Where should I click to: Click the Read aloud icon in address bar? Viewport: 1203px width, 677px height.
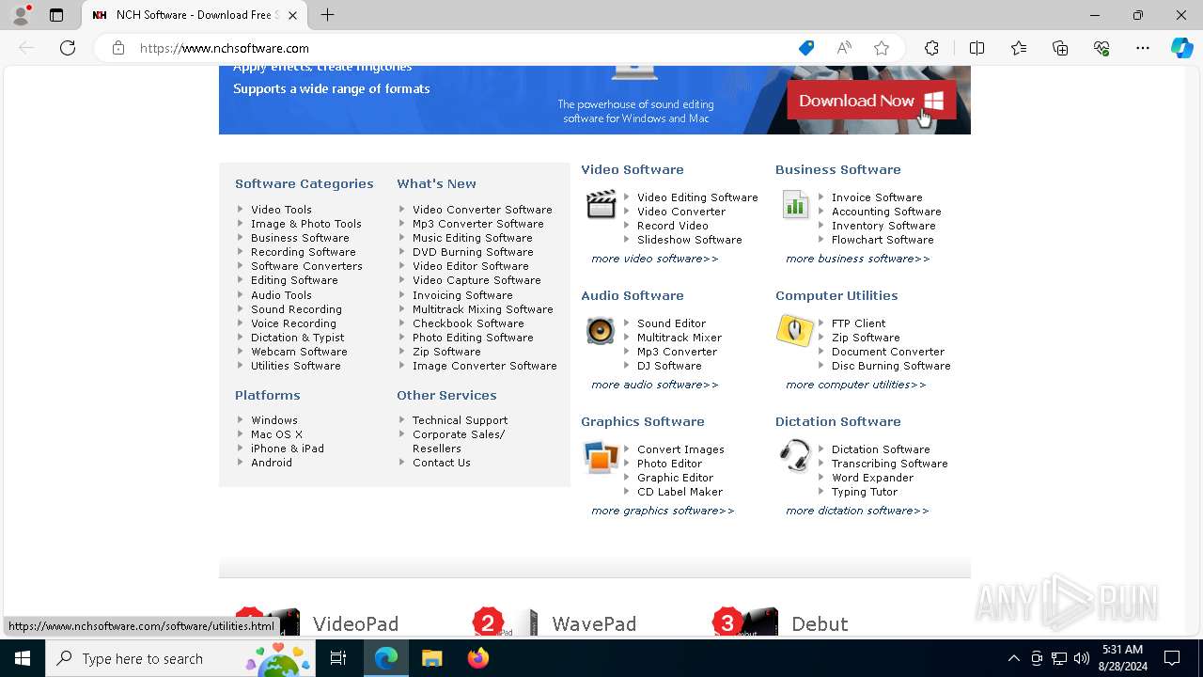[x=844, y=48]
